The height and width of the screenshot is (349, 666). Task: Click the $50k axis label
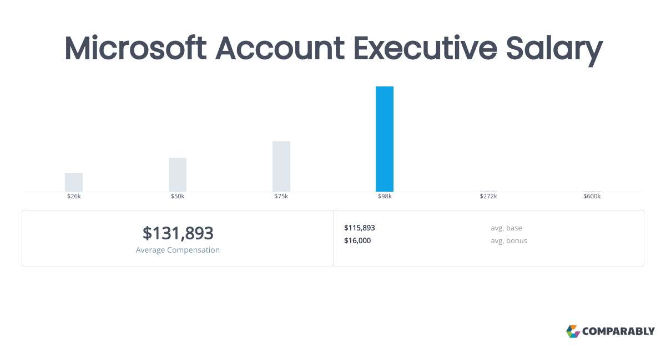(178, 197)
